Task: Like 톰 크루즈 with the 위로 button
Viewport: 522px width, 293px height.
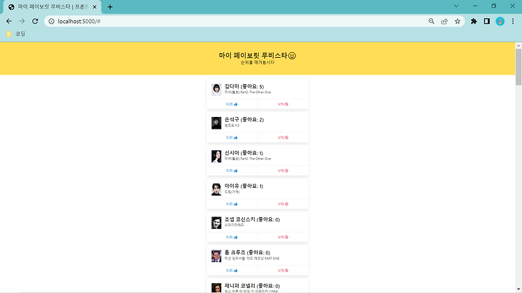Action: point(232,270)
